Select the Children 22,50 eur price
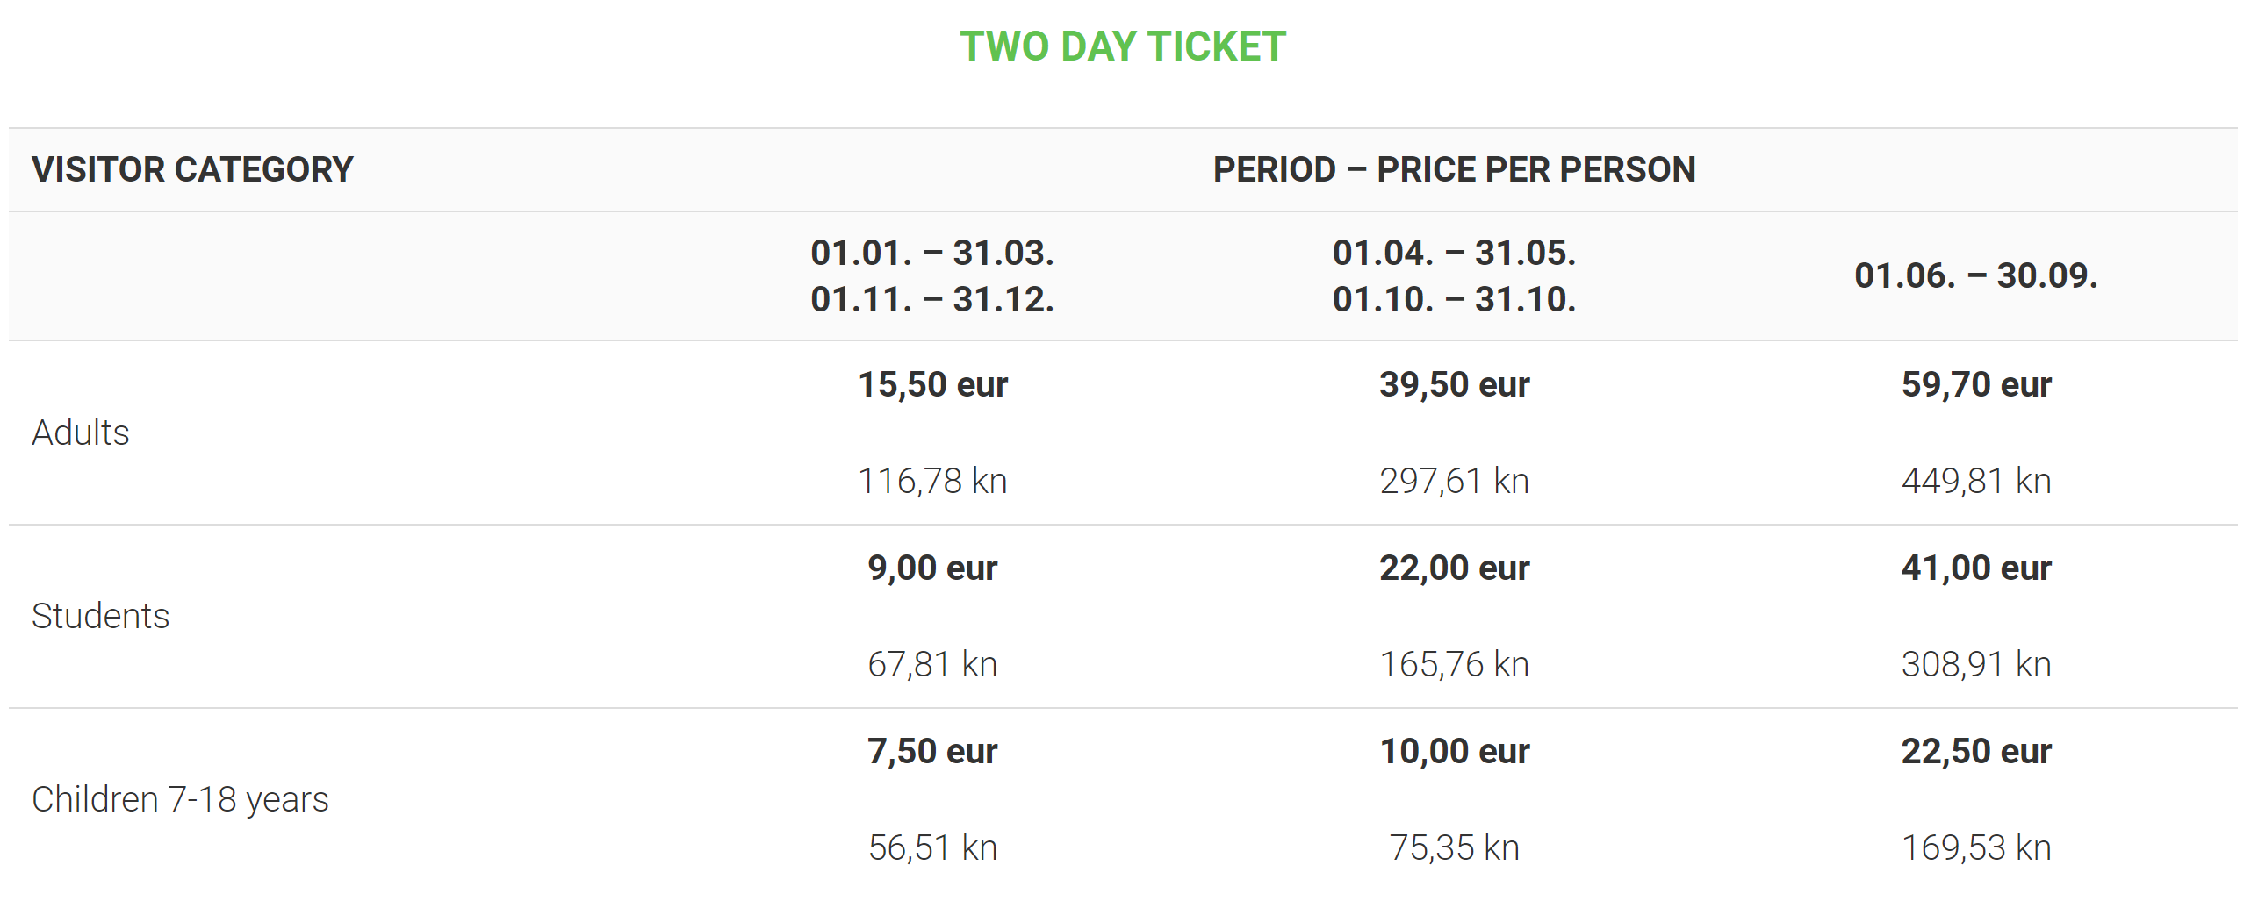Image resolution: width=2251 pixels, height=901 pixels. click(x=1975, y=751)
